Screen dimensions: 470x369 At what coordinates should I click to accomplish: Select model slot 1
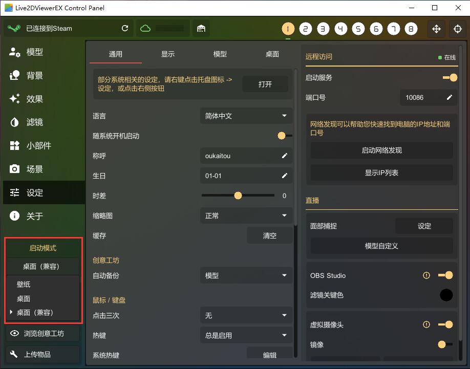pos(288,29)
